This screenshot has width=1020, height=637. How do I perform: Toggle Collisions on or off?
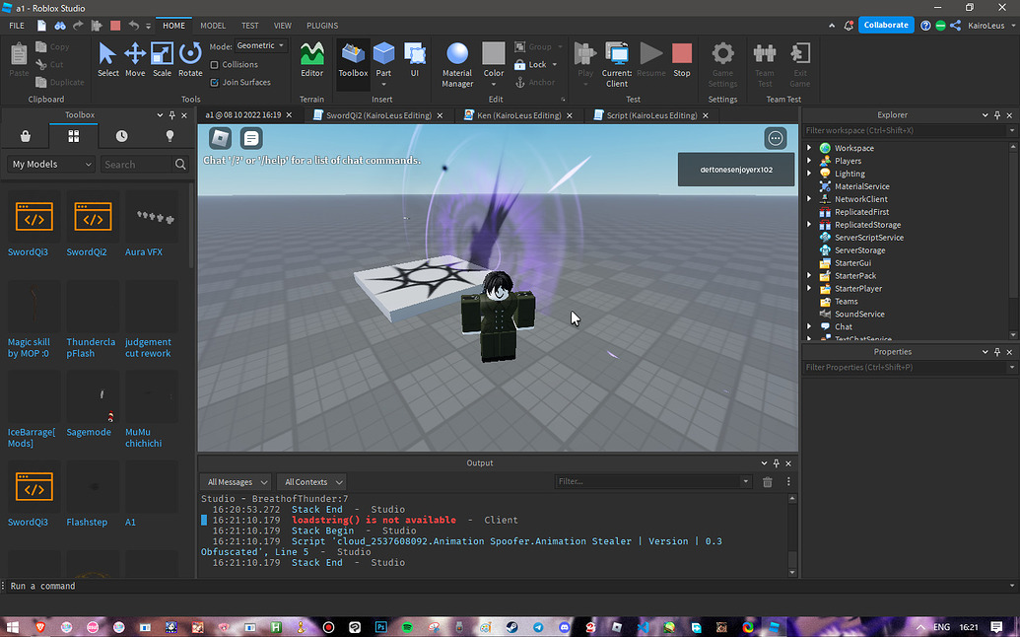coord(229,63)
